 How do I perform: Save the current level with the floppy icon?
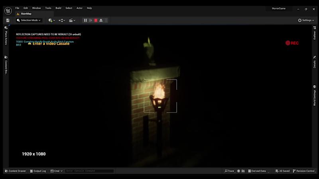click(x=8, y=20)
